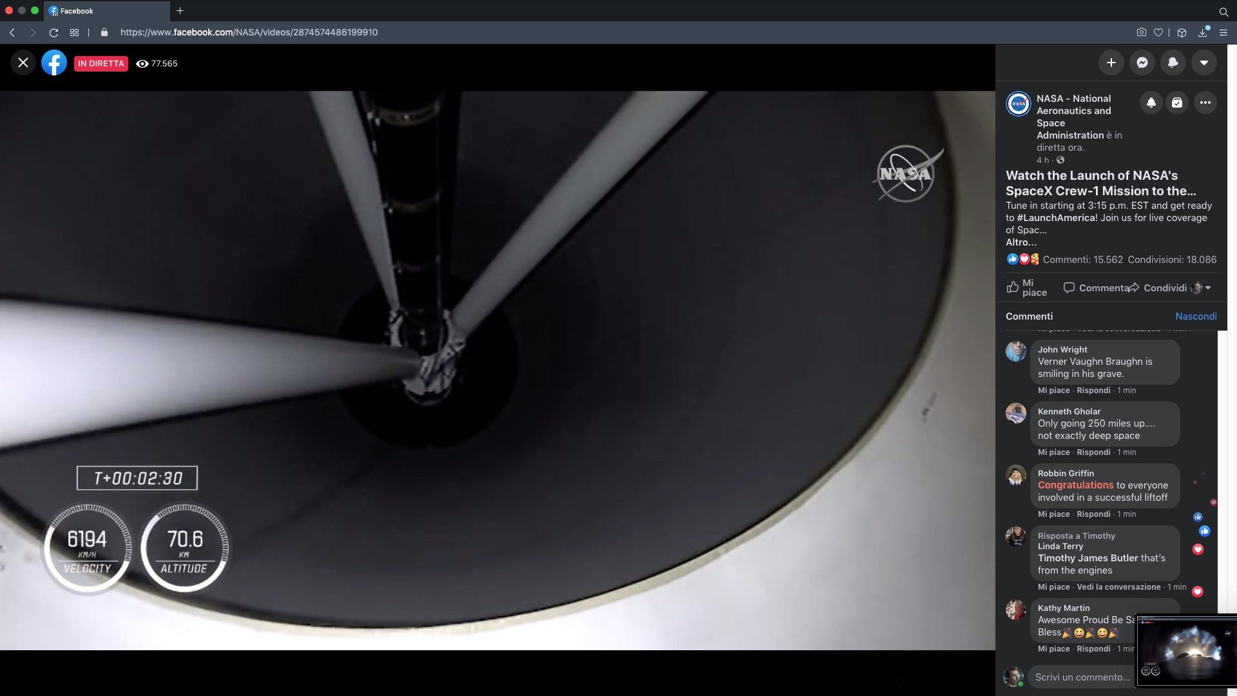
Task: Click the #LaunchAmerica hashtag
Action: (1057, 218)
